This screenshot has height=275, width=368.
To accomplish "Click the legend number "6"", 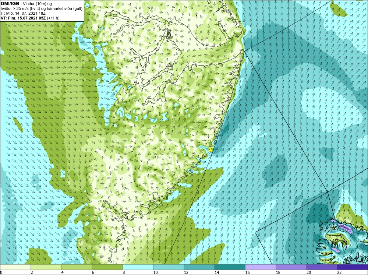I will (x=93, y=272).
